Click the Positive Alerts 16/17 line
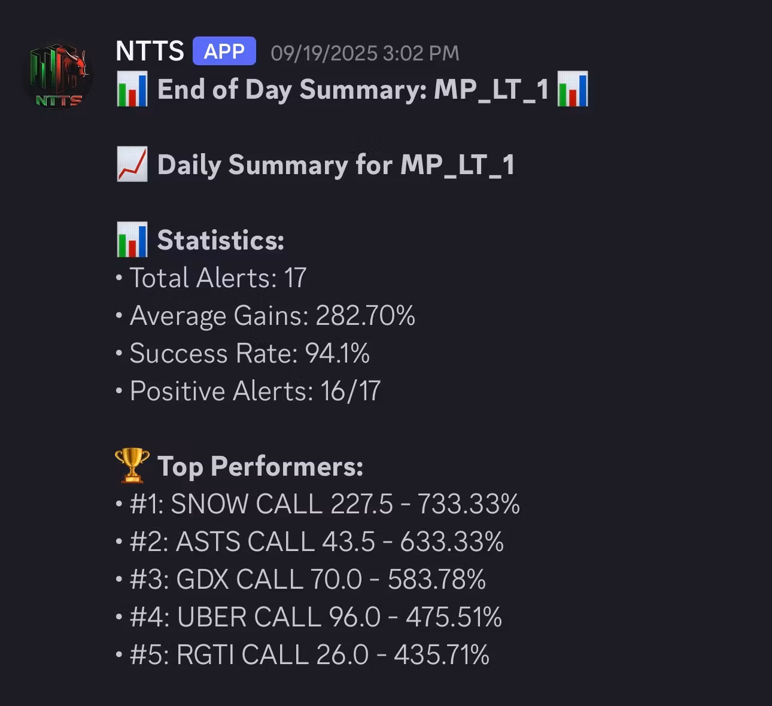 [255, 391]
